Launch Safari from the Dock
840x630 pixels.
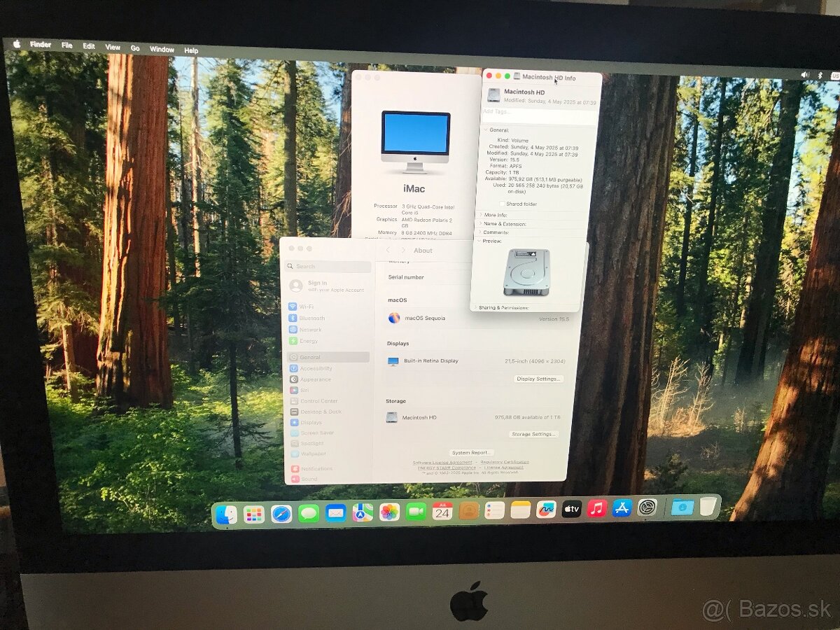click(281, 514)
